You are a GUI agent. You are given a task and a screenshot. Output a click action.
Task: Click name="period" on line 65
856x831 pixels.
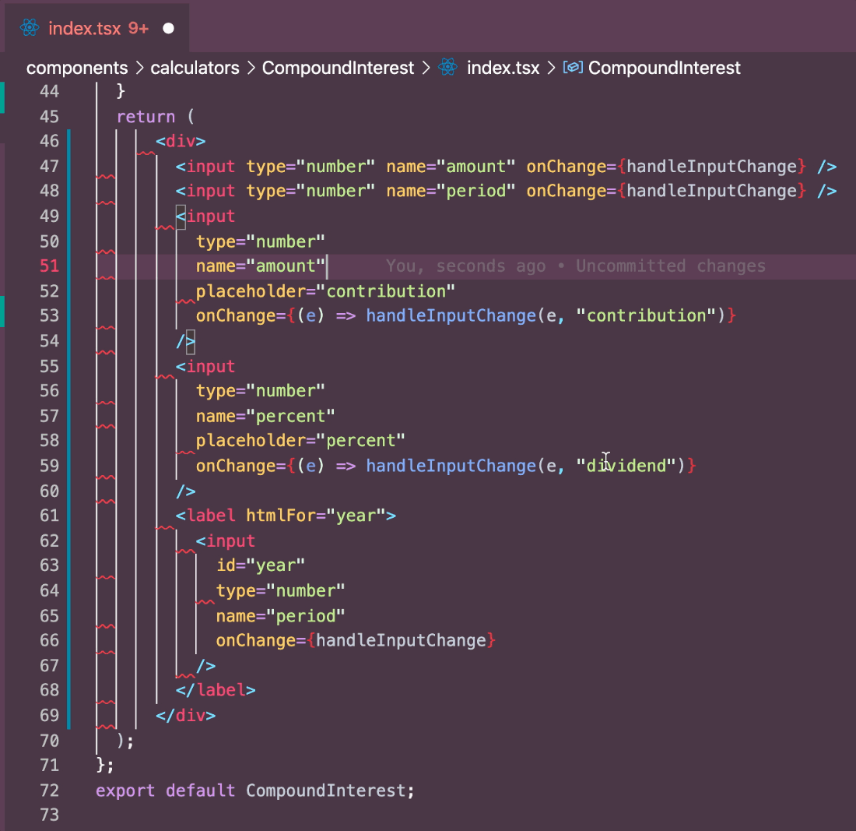[x=281, y=616]
